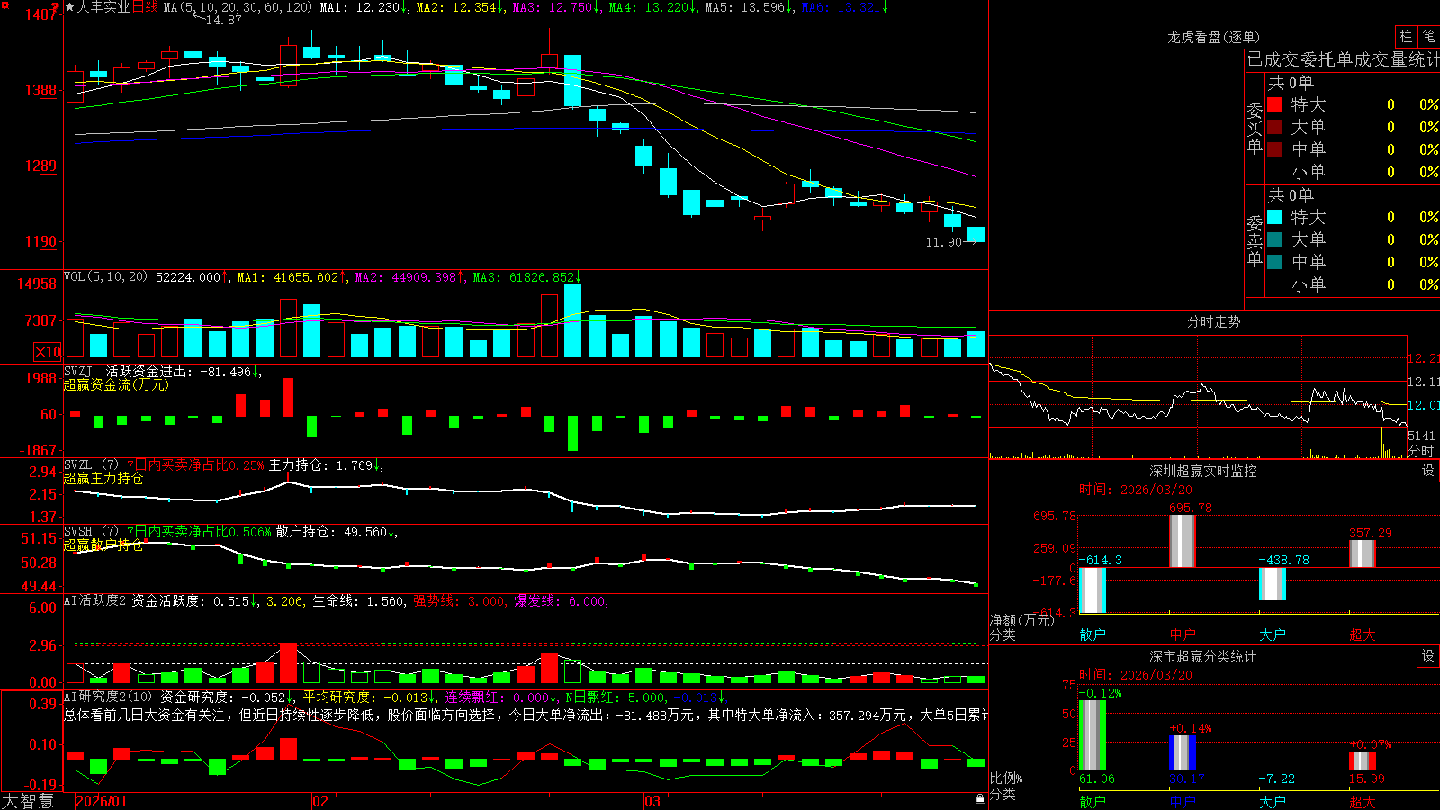Click the 分时走势 panel title
The height and width of the screenshot is (810, 1440).
[1213, 321]
